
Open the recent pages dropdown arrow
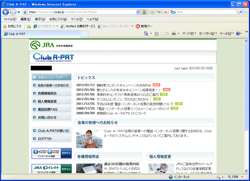(x=19, y=12)
